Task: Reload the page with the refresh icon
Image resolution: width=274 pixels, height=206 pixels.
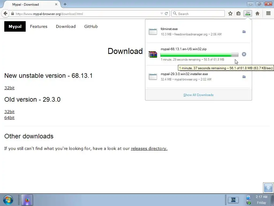Action: (166, 14)
